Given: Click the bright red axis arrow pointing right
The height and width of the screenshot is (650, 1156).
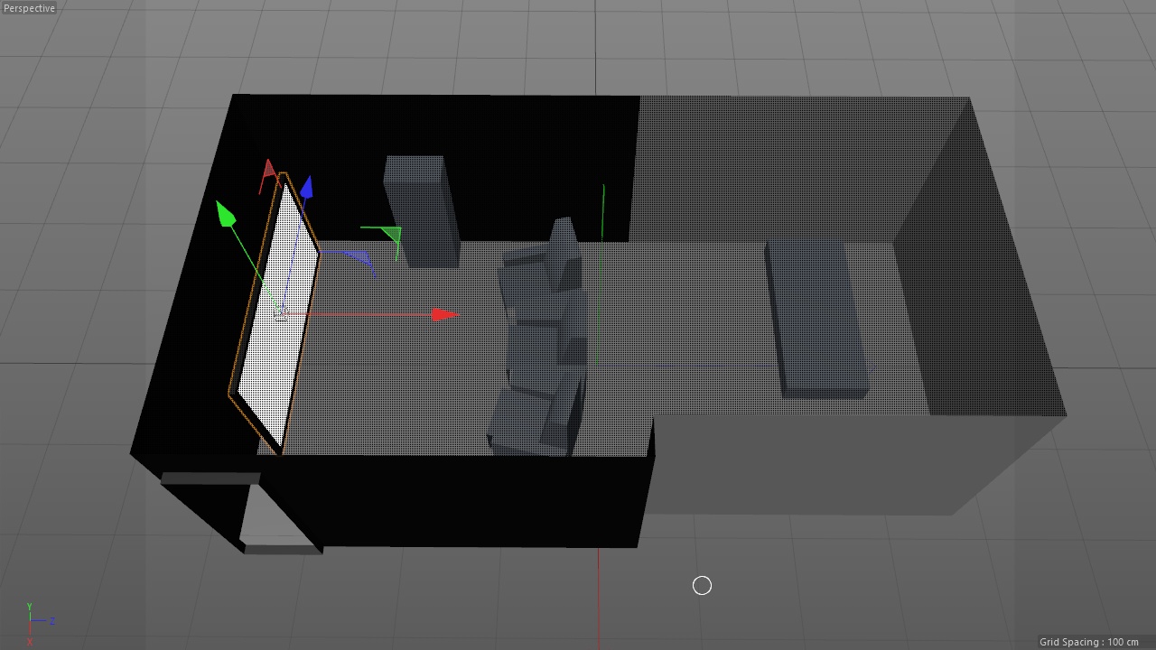Looking at the screenshot, I should [444, 314].
